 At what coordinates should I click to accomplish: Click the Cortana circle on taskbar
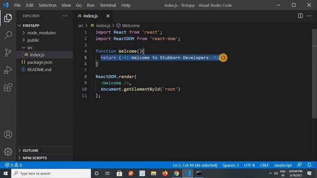[97, 174]
